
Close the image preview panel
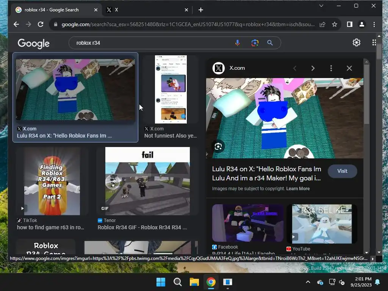[x=349, y=68]
